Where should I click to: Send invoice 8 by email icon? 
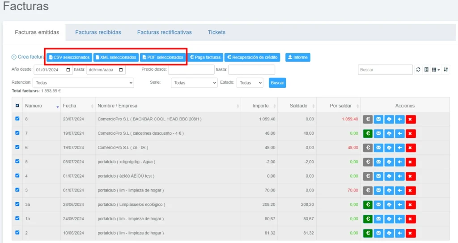(x=378, y=119)
